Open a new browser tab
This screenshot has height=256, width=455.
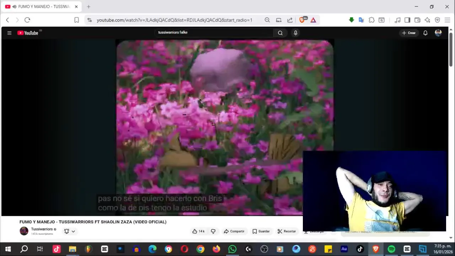tap(89, 7)
